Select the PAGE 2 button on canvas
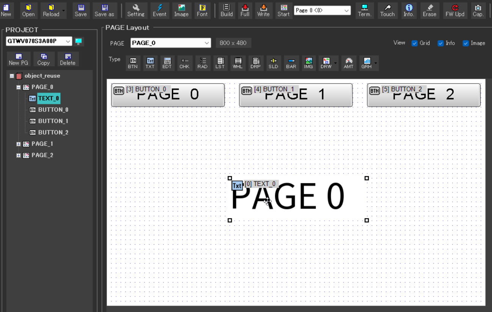 tap(423, 95)
